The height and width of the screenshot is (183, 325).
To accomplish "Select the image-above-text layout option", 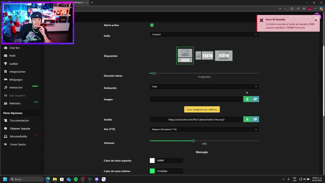I will tap(185, 55).
